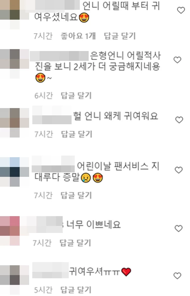This screenshot has height=296, width=190.
Task: Reply to the '너무 이쁘네요' comment
Action: point(75,243)
